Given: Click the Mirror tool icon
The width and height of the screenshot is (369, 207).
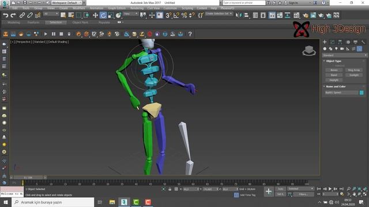Looking at the screenshot, I should (238, 16).
